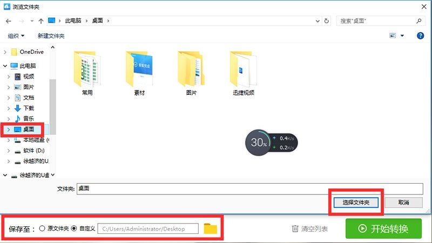
Task: Expand the 视频 tree node
Action: coord(9,77)
